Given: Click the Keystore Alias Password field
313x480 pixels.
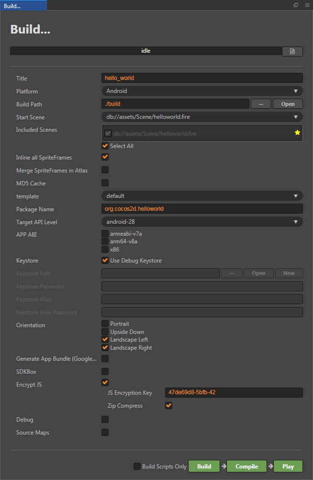Looking at the screenshot, I should 202,312.
